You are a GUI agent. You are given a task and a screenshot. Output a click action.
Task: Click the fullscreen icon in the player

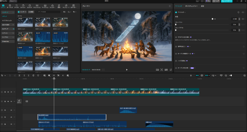tap(171, 70)
